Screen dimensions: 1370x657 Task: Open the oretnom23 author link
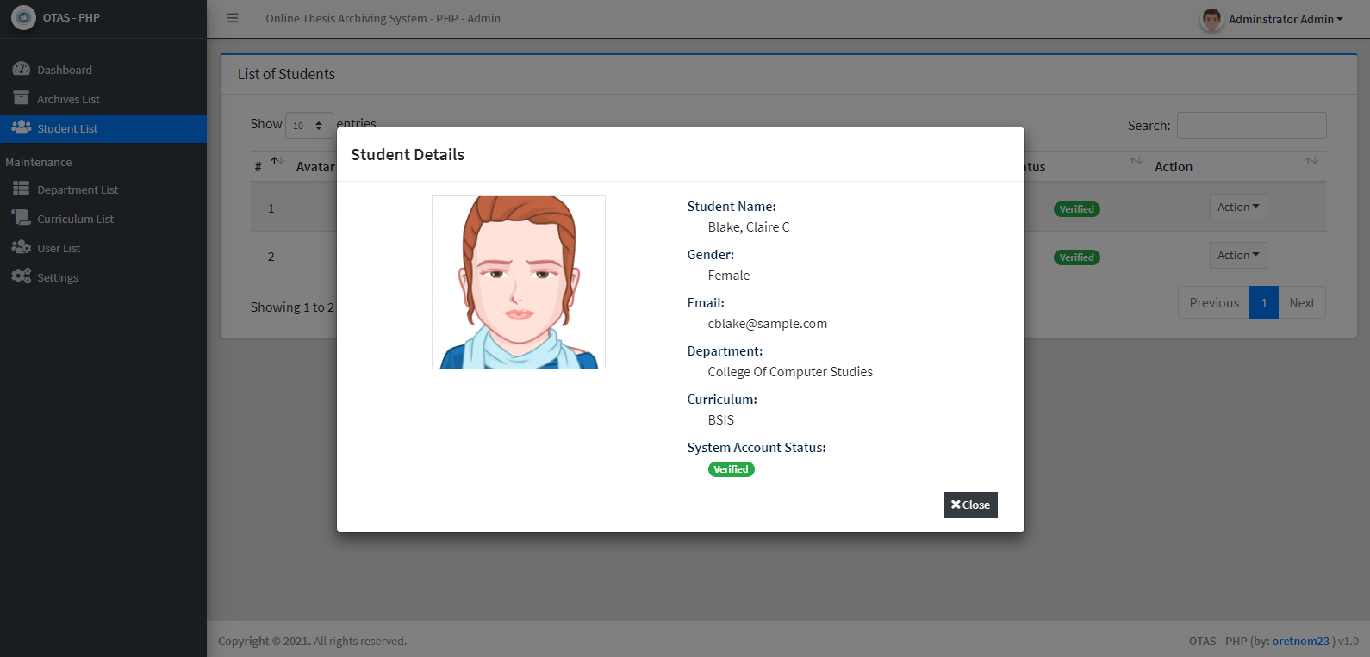[1300, 641]
